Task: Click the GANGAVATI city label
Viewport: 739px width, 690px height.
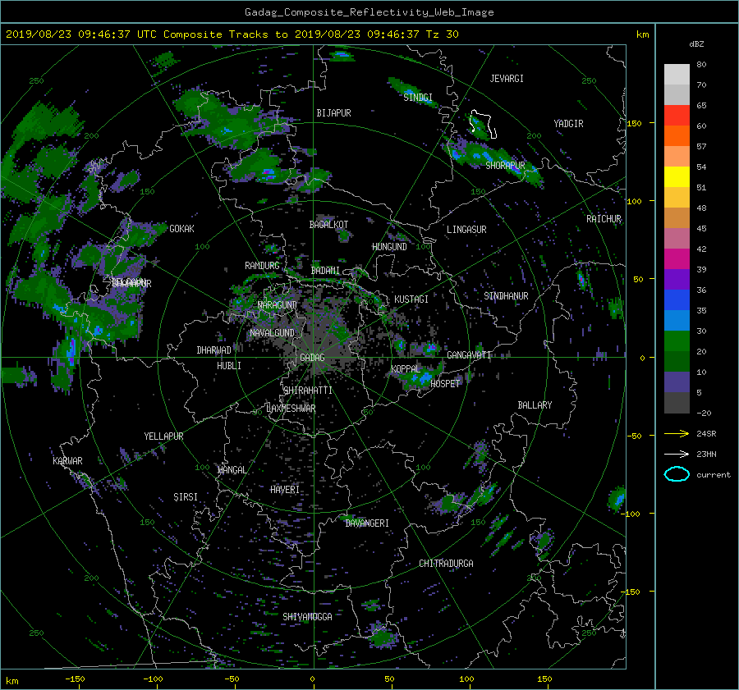Action: (x=469, y=354)
